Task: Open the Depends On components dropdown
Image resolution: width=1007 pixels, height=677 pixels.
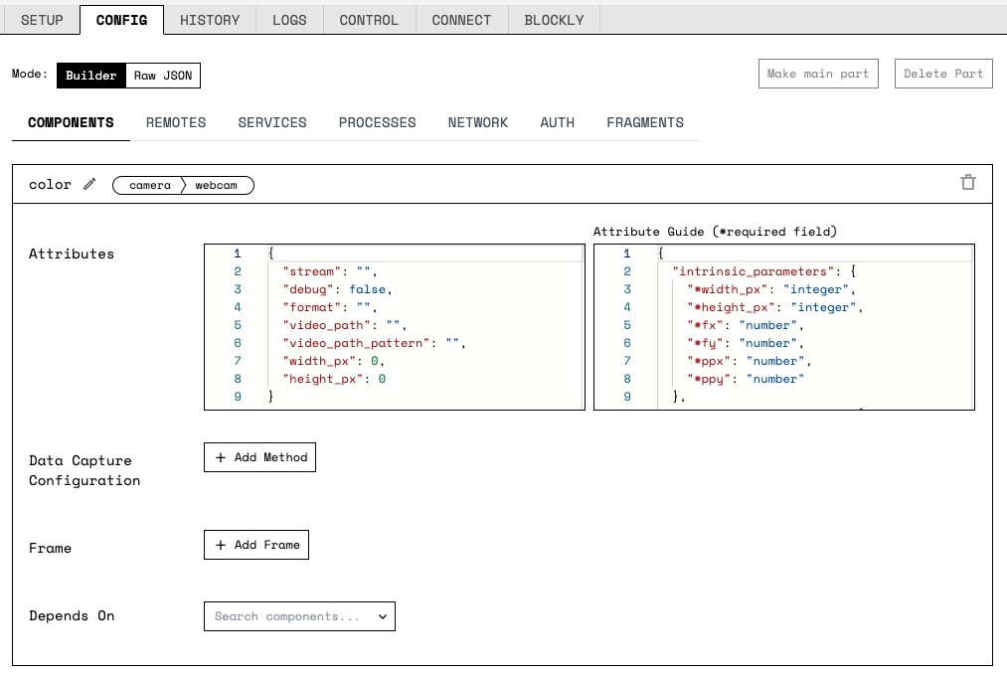Action: coord(299,616)
